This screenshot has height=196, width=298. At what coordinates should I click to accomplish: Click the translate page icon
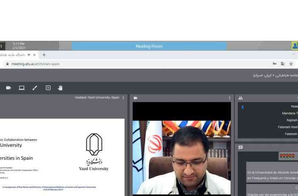(283, 64)
